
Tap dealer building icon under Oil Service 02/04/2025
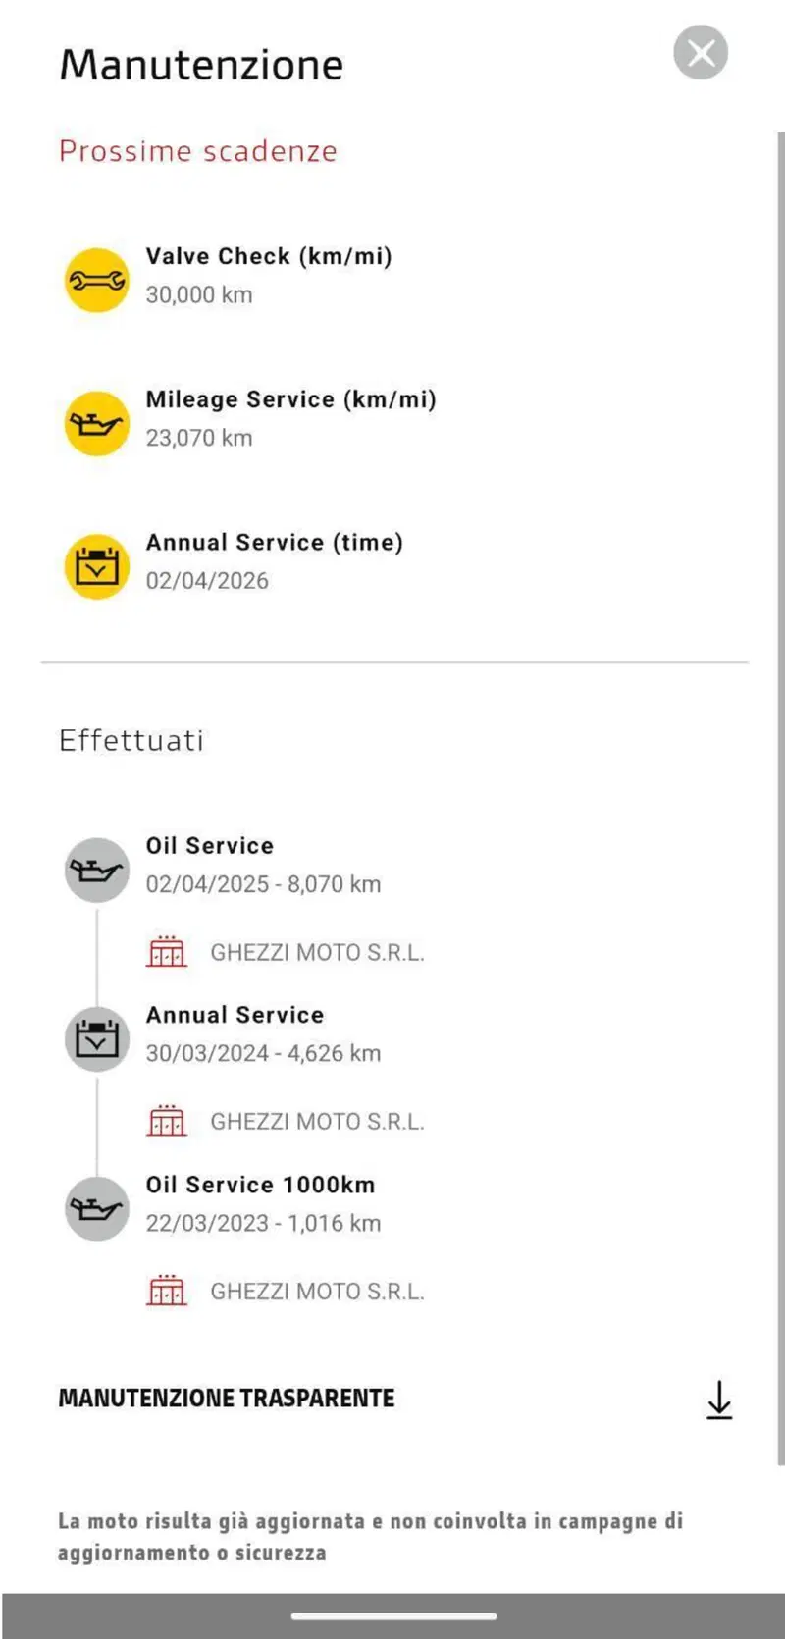(x=166, y=951)
